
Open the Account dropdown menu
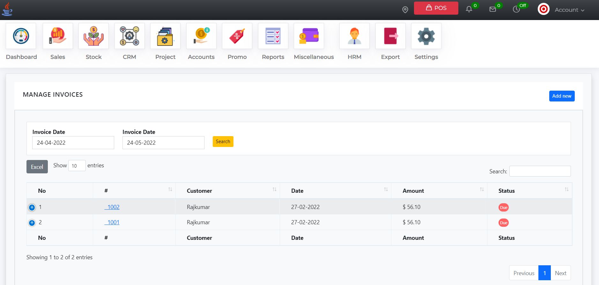point(569,10)
